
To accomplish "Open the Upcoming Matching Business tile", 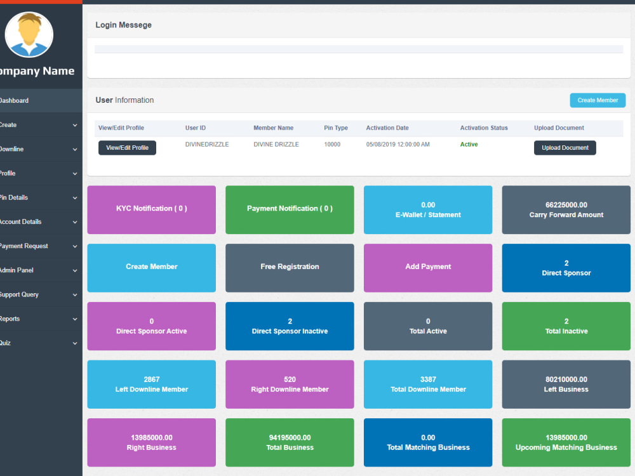I will [x=566, y=442].
